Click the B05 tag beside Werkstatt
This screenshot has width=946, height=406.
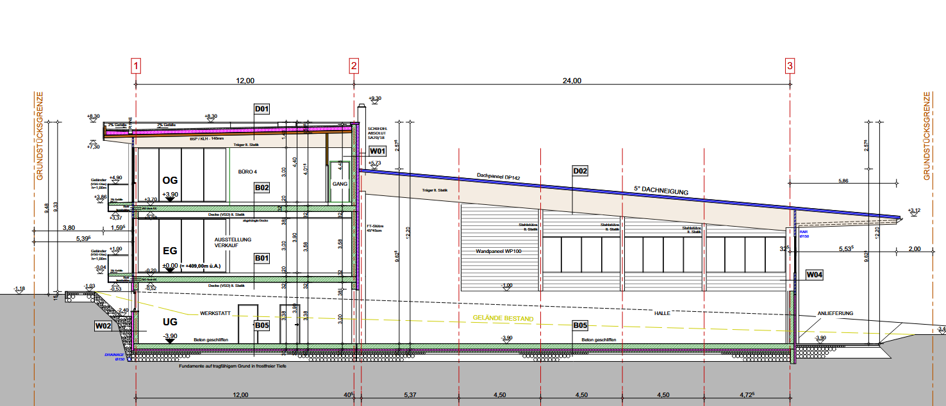click(x=261, y=325)
